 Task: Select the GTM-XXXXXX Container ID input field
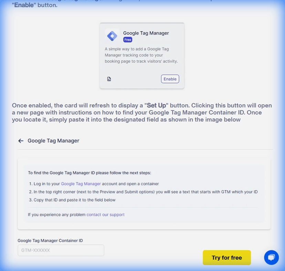click(x=61, y=250)
